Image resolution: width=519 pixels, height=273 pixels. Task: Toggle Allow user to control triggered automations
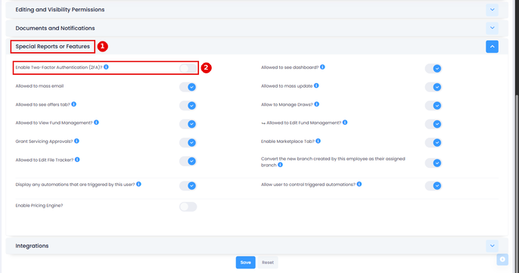pos(434,185)
